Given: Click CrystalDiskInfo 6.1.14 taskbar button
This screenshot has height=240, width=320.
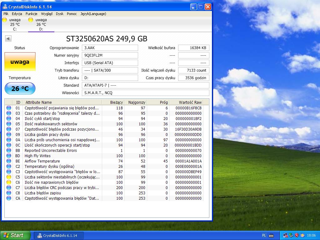Looking at the screenshot, I should click(58, 236).
